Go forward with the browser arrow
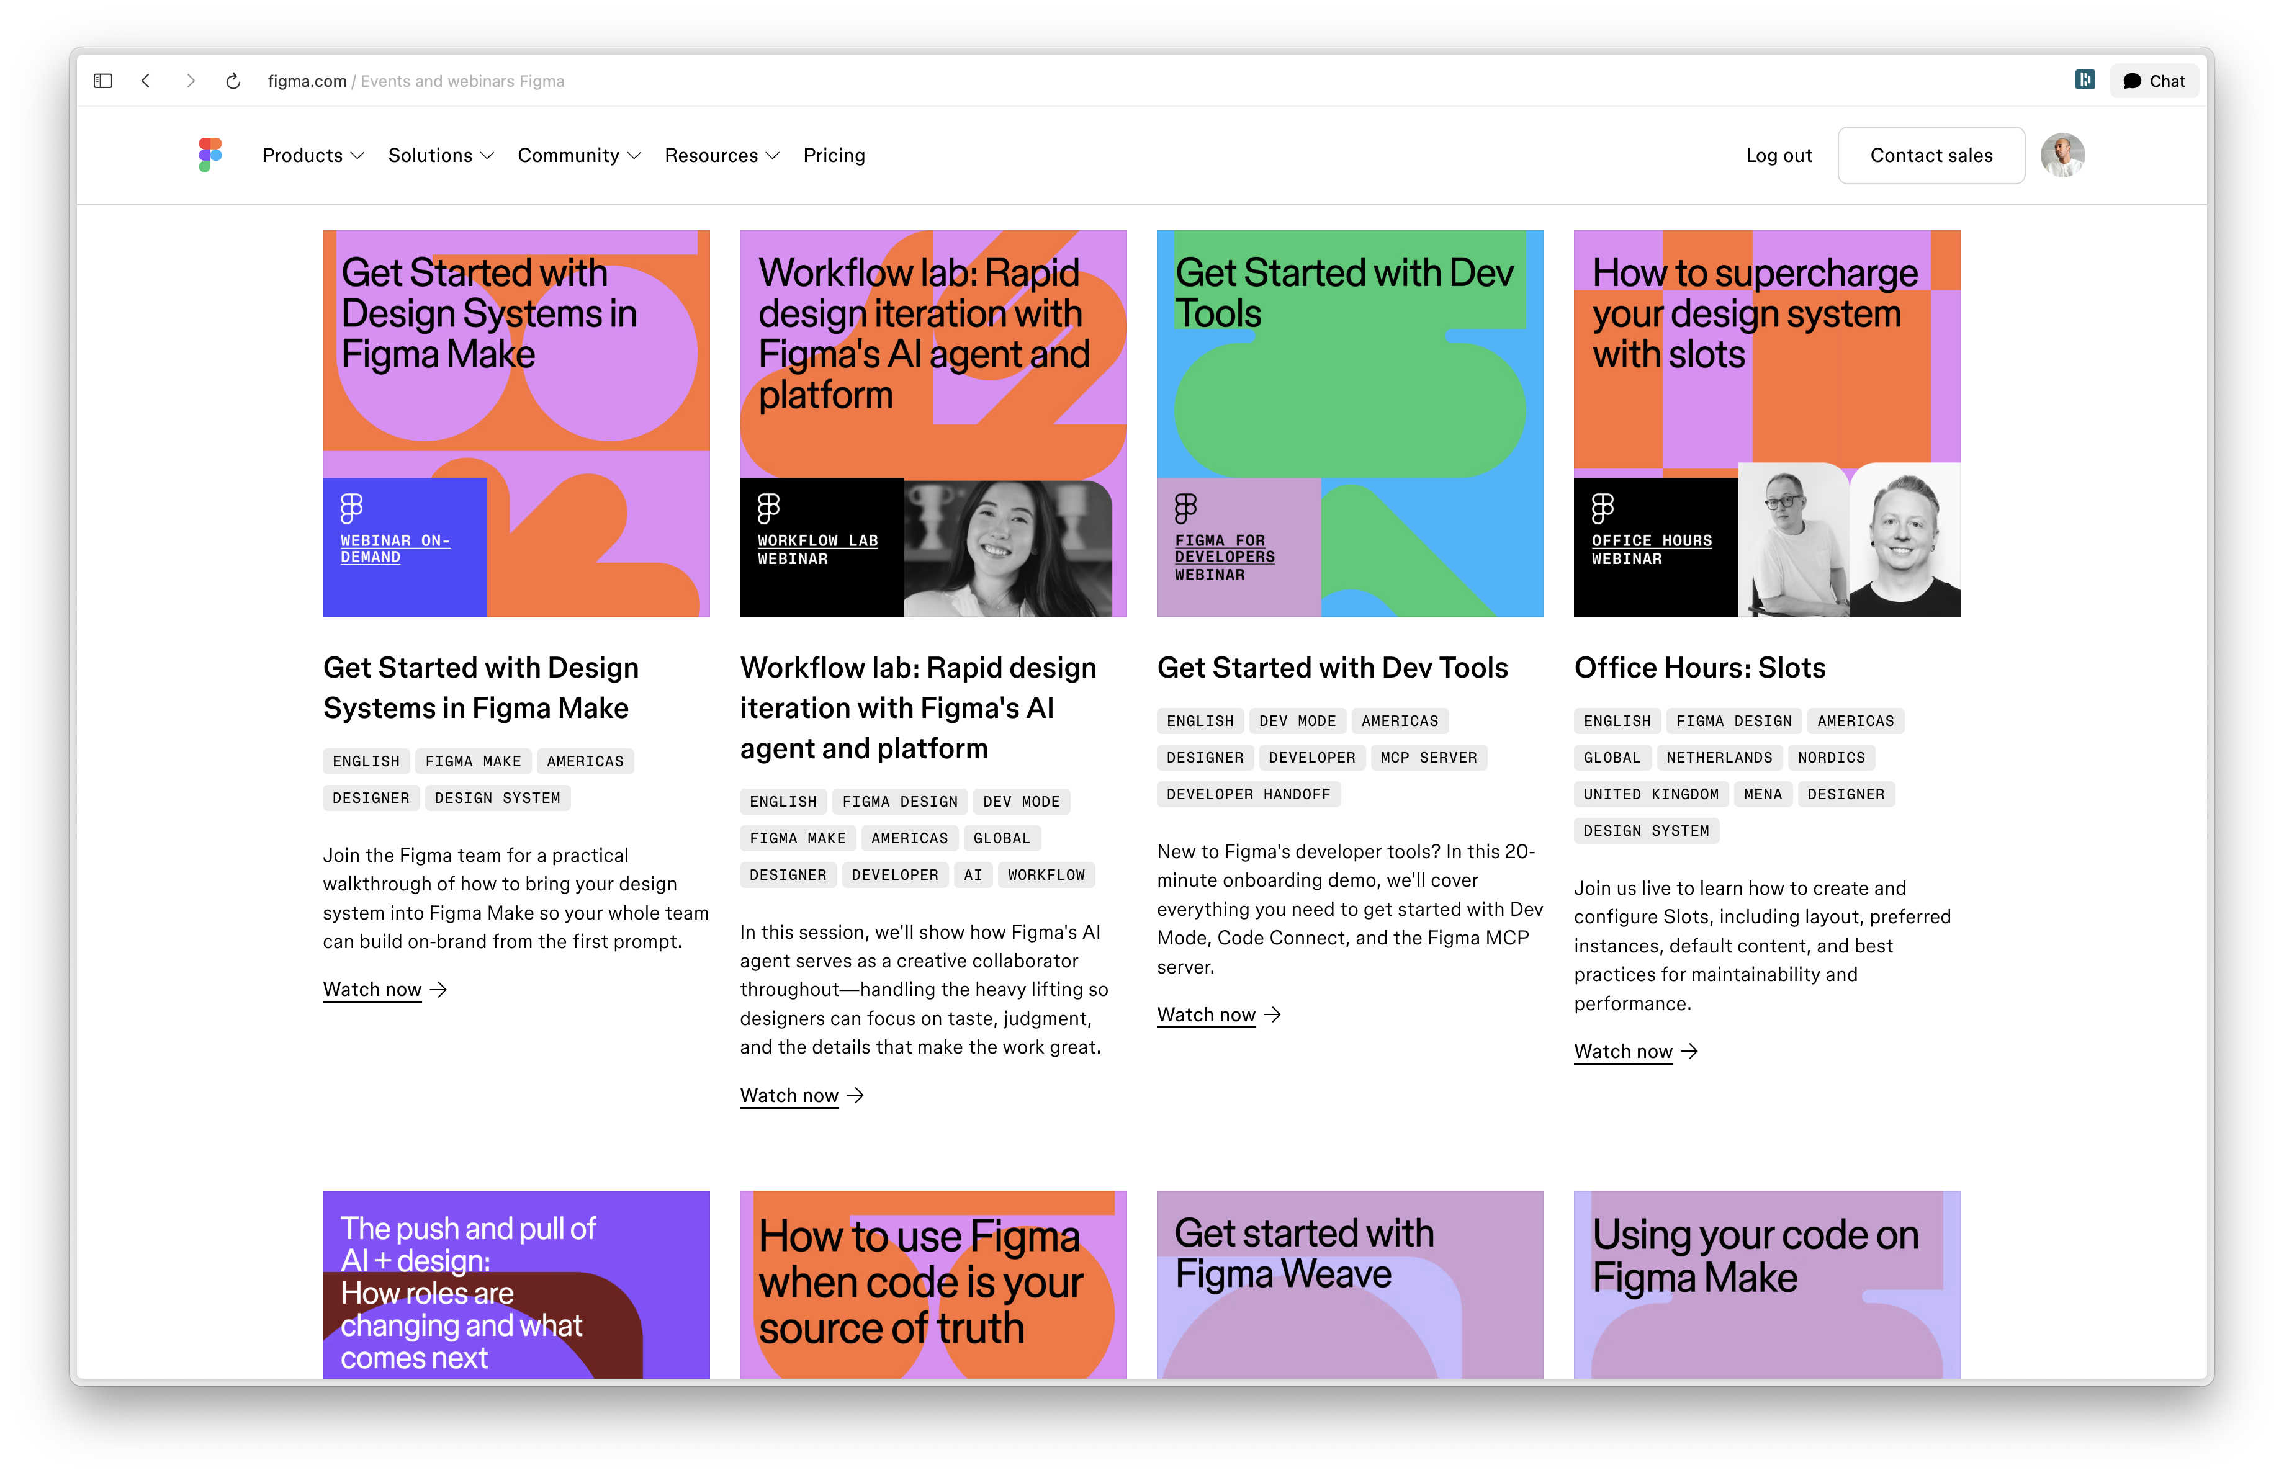 point(190,81)
